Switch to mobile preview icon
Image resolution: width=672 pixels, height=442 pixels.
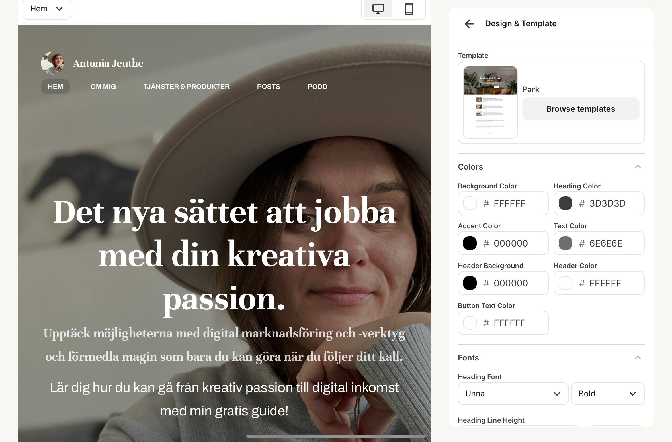click(x=409, y=9)
